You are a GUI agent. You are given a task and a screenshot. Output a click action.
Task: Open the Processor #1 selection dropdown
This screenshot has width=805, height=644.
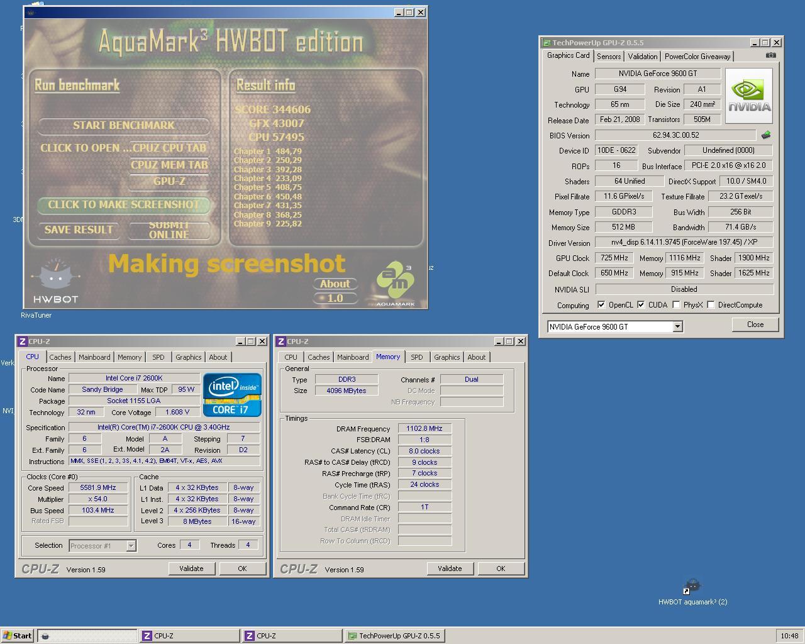[x=131, y=545]
